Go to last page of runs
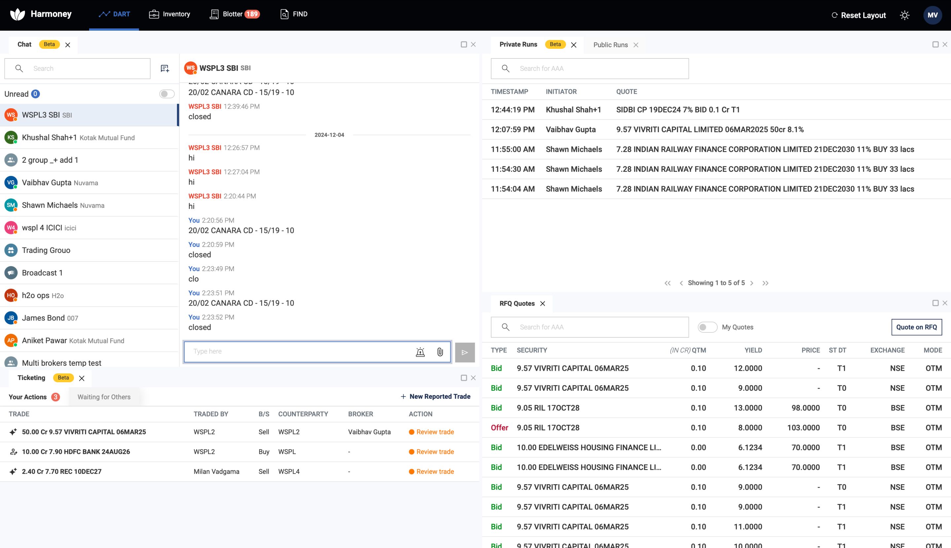The height and width of the screenshot is (548, 951). pyautogui.click(x=765, y=283)
